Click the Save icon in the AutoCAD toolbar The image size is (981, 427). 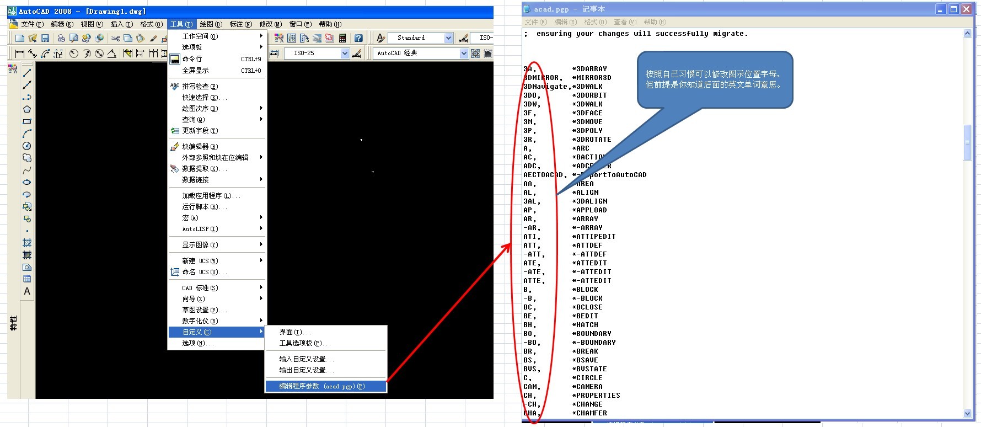point(45,38)
